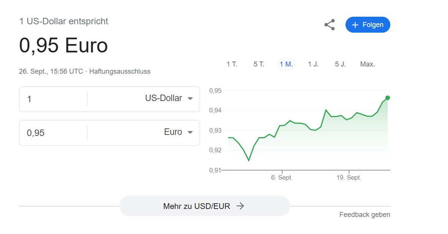Select the 1 M. chart range
Screen dimensions: 448x234
[x=286, y=64]
